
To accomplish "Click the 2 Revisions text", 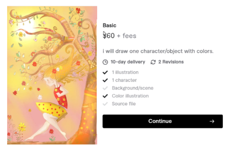I will 171,62.
